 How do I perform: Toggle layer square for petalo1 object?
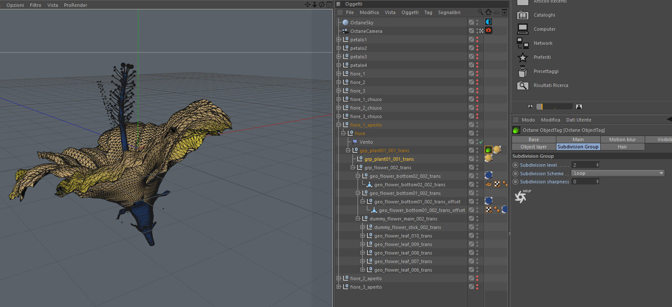pyautogui.click(x=471, y=39)
